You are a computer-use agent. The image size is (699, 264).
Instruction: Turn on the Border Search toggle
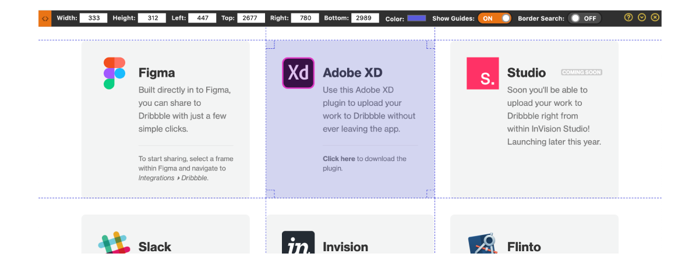click(x=585, y=19)
